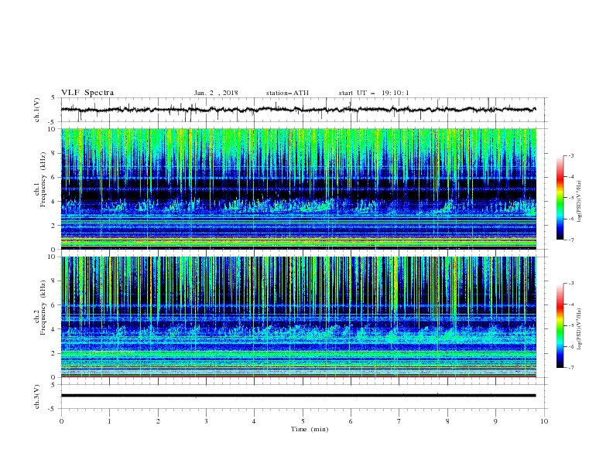Click the '-5' tick on the ch.3(V) axis
Screen dimensions: 613x473
coord(53,409)
